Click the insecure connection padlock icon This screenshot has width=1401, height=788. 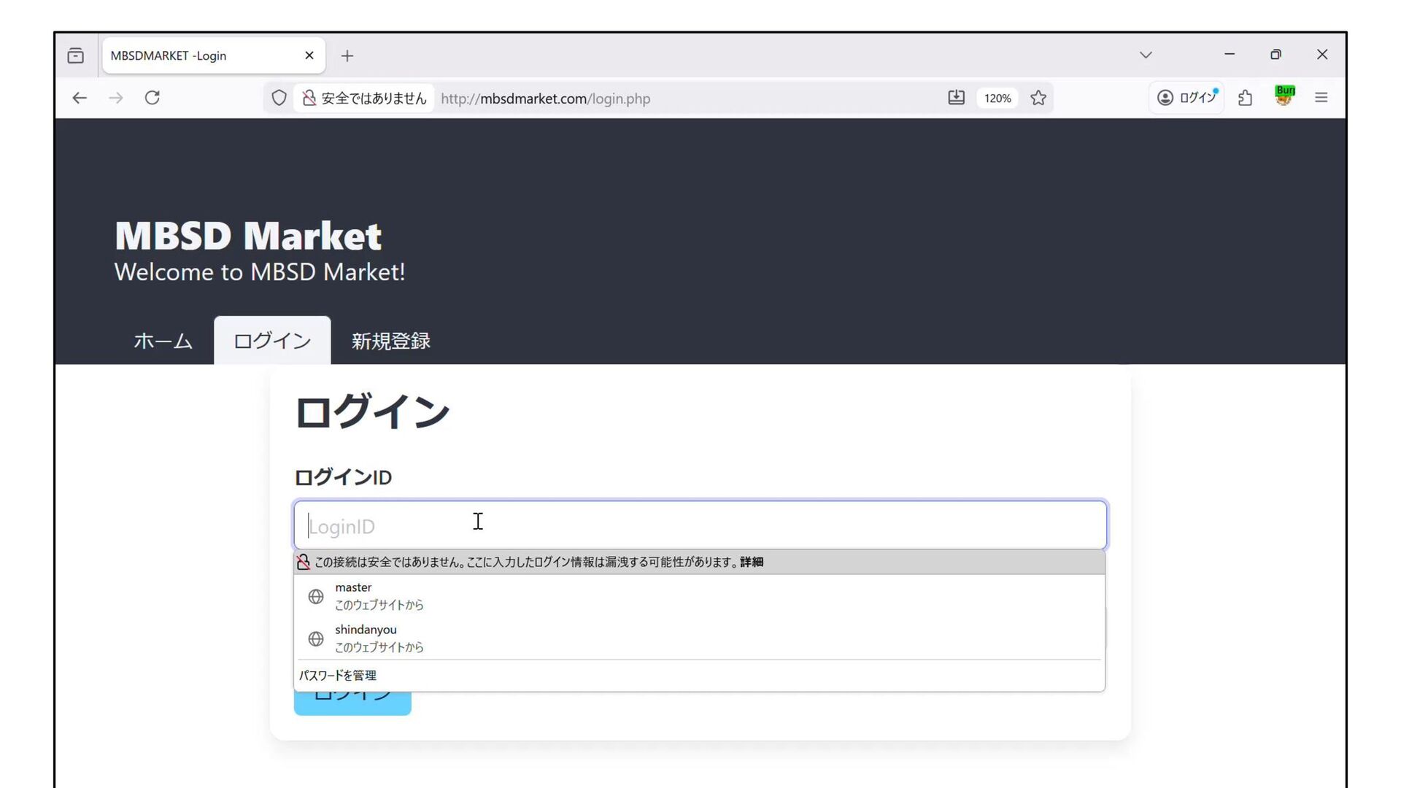click(x=309, y=98)
